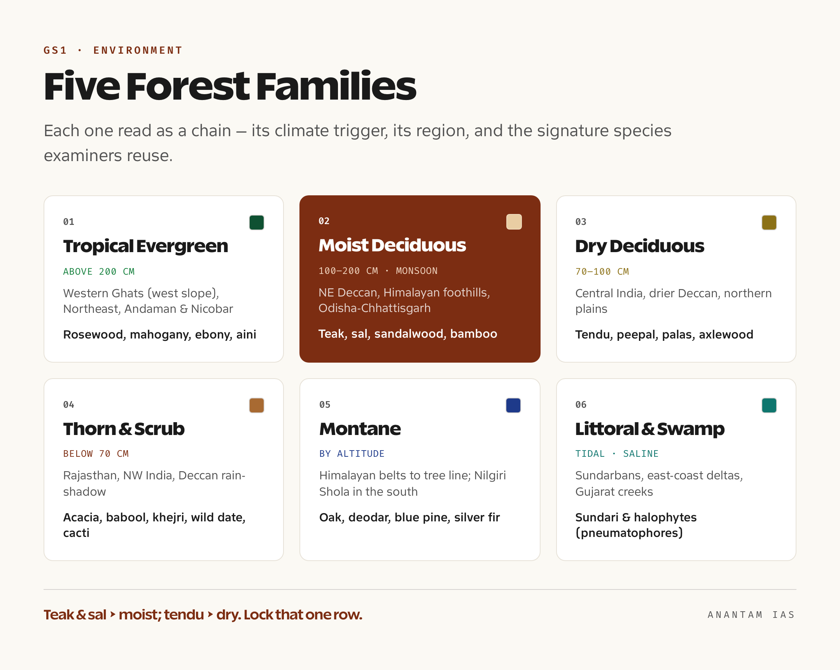Click the 'ANANTAM IAS' footer brand
Viewport: 840px width, 670px height.
751,615
